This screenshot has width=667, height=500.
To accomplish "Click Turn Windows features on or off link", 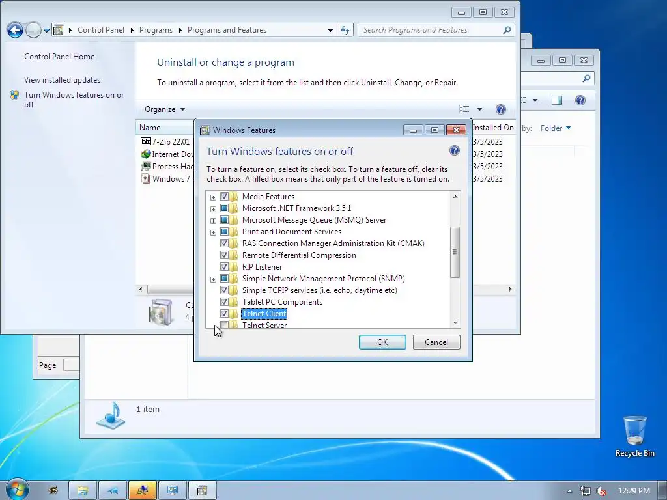I will [74, 100].
